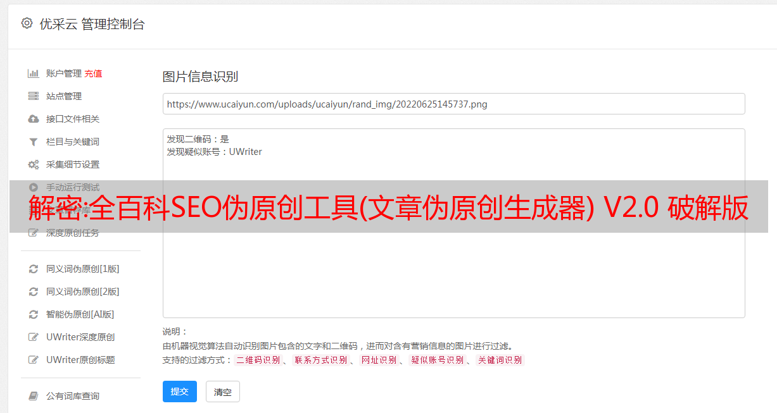
Task: Open 手动运行测试 menu item
Action: click(x=73, y=187)
